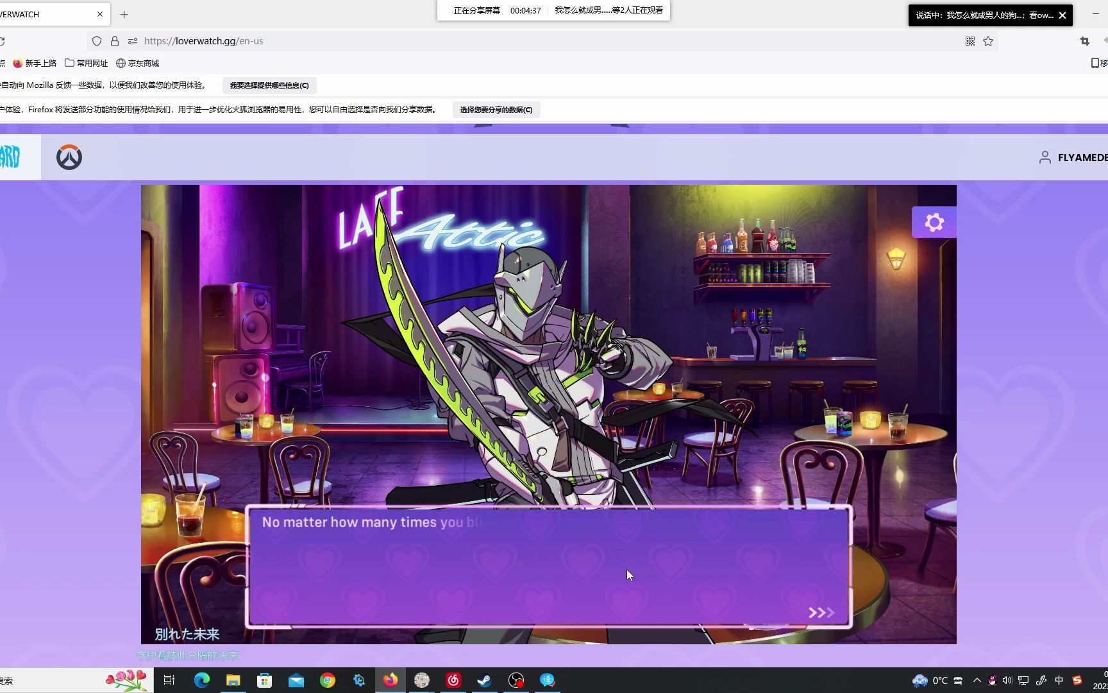Open the FLYAMEDE account profile
Viewport: 1108px width, 693px height.
(x=1073, y=157)
